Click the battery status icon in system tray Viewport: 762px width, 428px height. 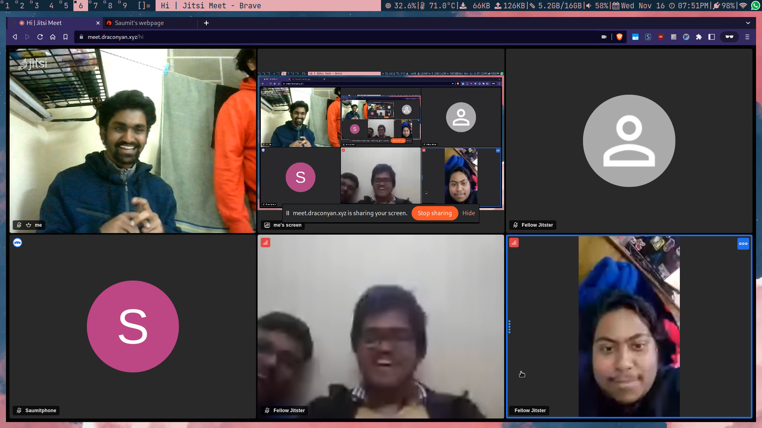719,6
